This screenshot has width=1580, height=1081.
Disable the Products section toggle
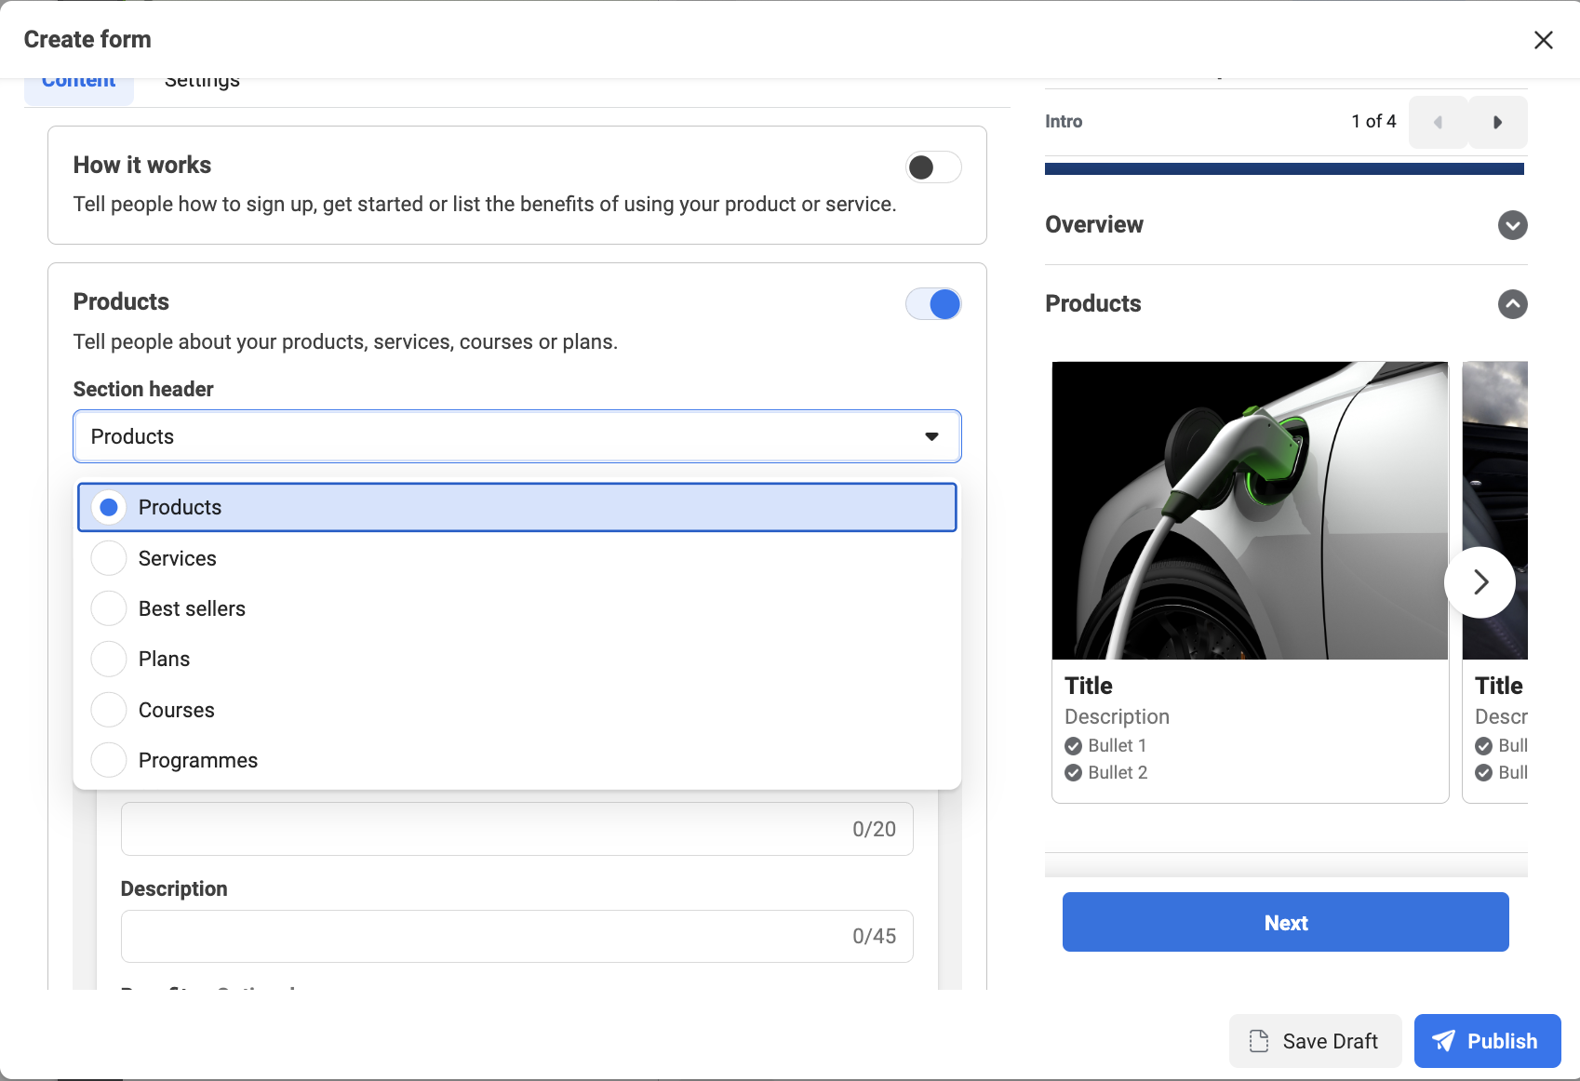pos(933,304)
